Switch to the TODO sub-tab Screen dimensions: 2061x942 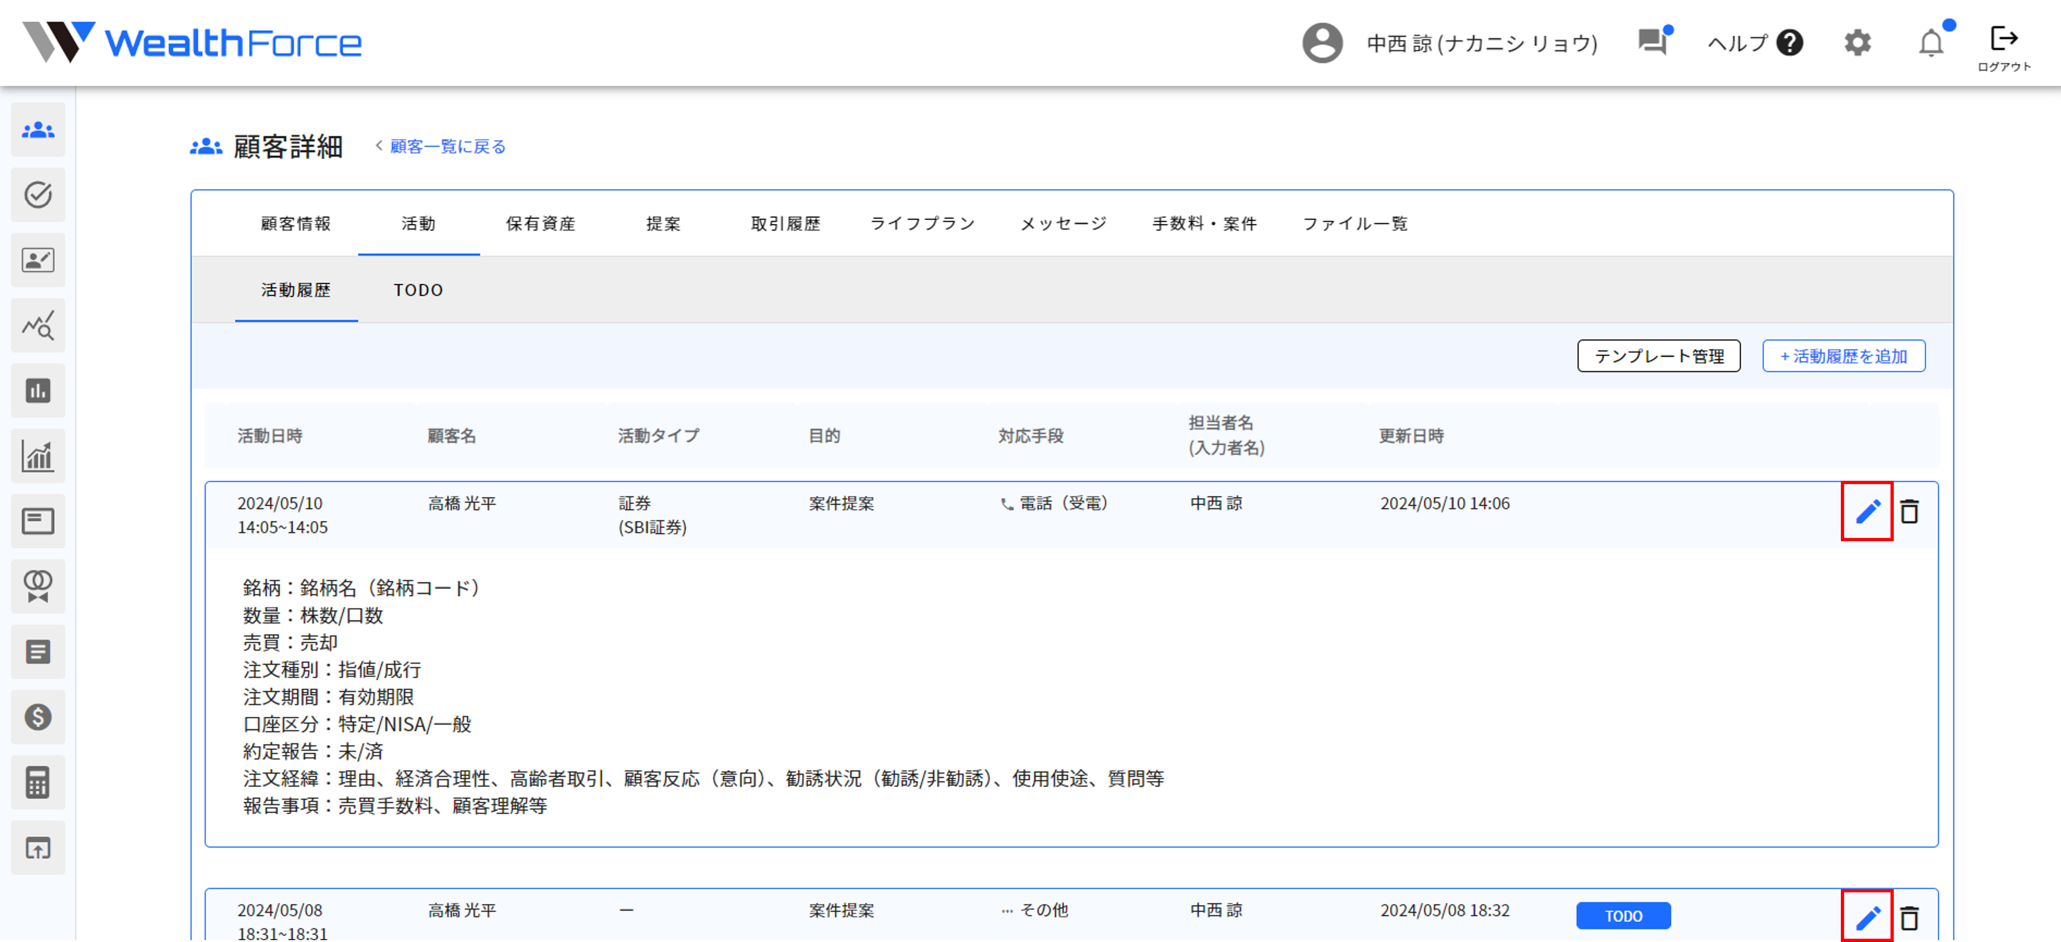[x=418, y=290]
